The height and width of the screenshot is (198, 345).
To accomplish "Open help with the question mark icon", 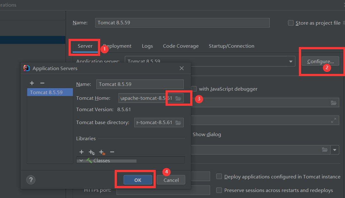I will tap(31, 180).
